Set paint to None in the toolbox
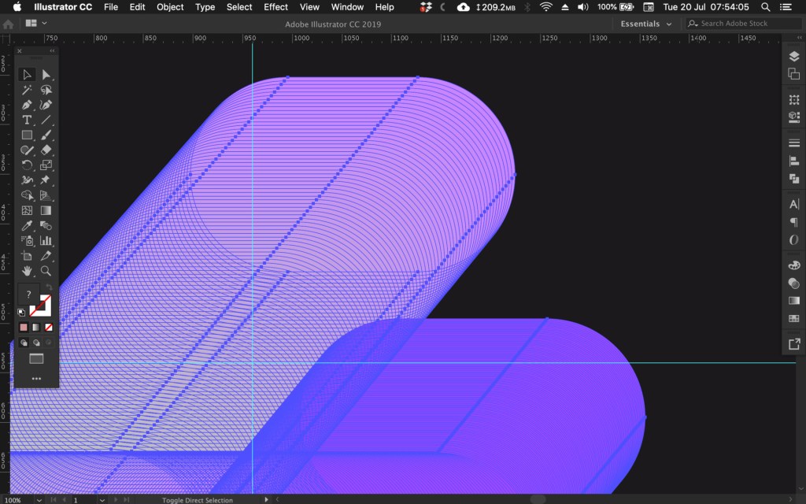The height and width of the screenshot is (504, 806). 49,327
